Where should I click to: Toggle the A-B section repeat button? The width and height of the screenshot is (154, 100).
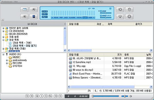point(45,12)
